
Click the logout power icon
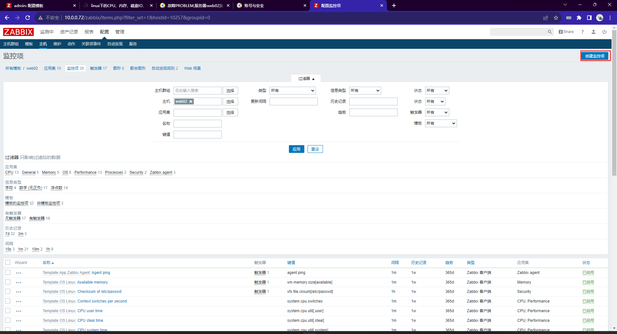tap(604, 32)
